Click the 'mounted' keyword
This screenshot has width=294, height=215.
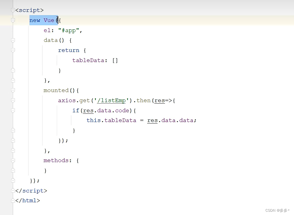tap(56, 91)
